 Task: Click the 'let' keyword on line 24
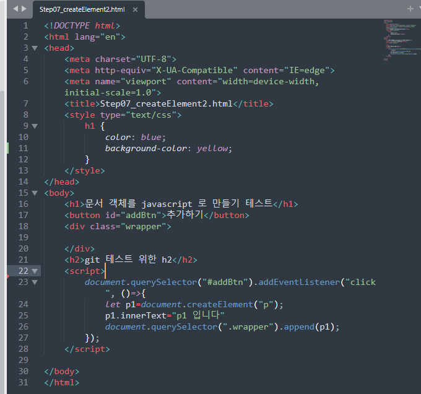click(113, 304)
